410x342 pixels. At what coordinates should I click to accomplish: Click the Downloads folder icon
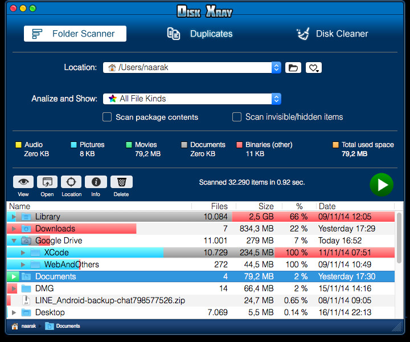26,229
